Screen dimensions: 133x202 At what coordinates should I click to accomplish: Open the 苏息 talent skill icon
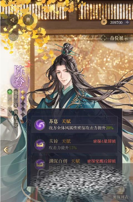pyautogui.click(x=40, y=125)
